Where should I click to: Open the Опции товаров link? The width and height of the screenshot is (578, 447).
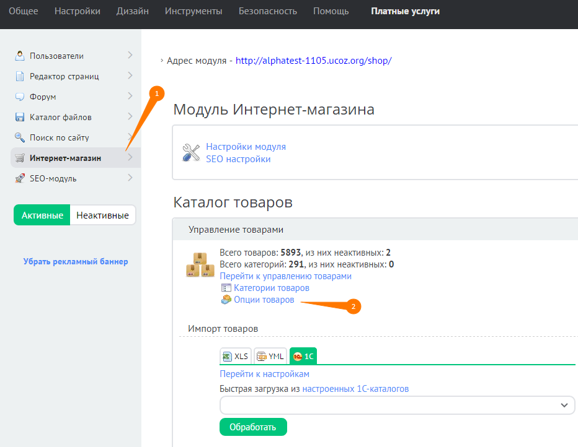[x=264, y=300]
